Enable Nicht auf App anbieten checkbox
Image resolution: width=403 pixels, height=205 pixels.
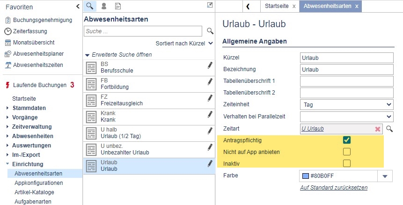pyautogui.click(x=347, y=152)
